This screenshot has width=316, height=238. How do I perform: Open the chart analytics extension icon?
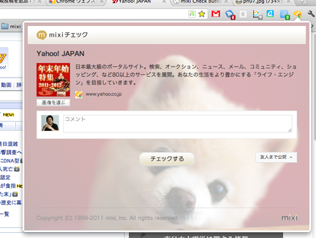pyautogui.click(x=257, y=15)
